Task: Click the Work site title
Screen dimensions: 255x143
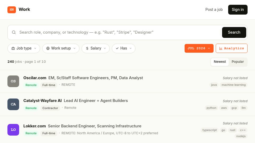Action: click(24, 10)
